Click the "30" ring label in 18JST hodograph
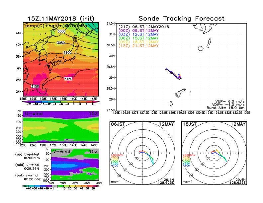The image size is (263, 203). 203,164
